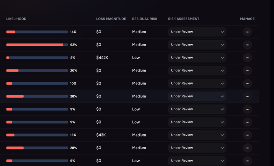The width and height of the screenshot is (274, 166).
Task: Expand Under Review dropdown in the 14% row
Action: click(x=197, y=32)
